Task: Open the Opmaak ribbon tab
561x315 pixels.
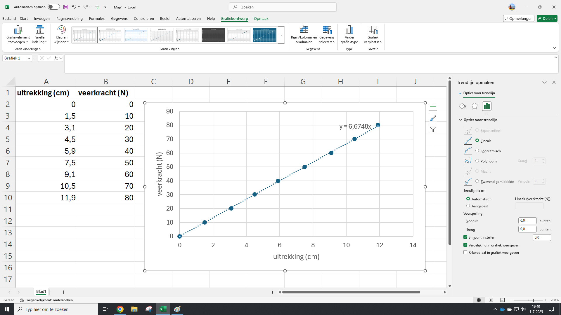Action: 261,18
